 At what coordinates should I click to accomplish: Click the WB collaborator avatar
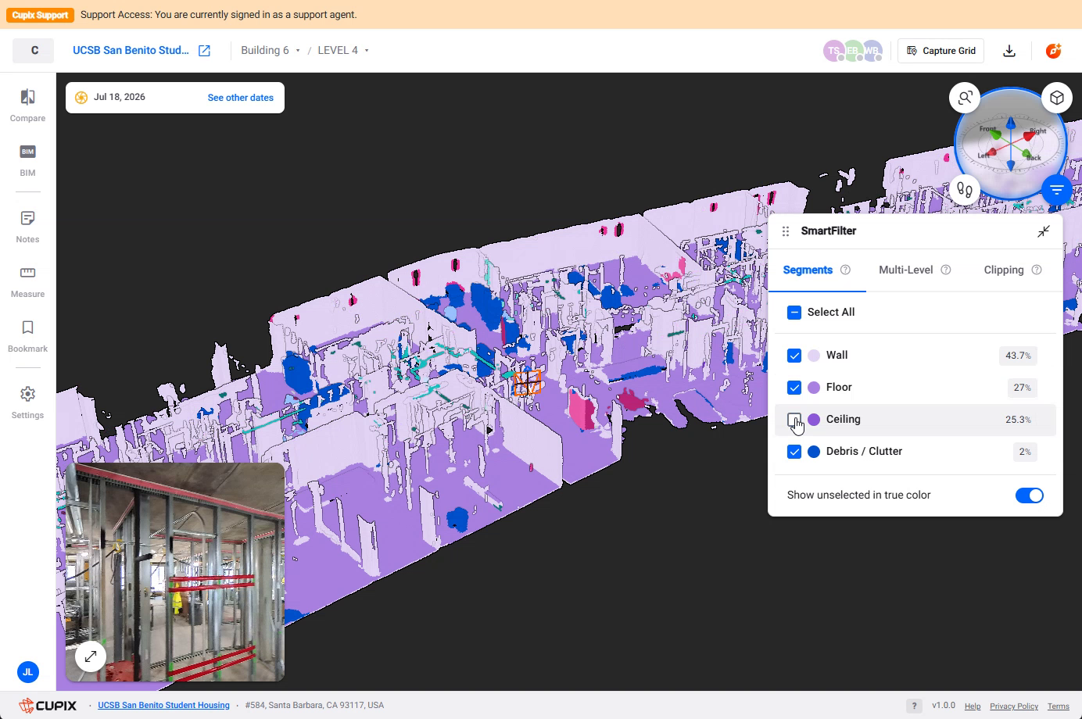pos(872,51)
